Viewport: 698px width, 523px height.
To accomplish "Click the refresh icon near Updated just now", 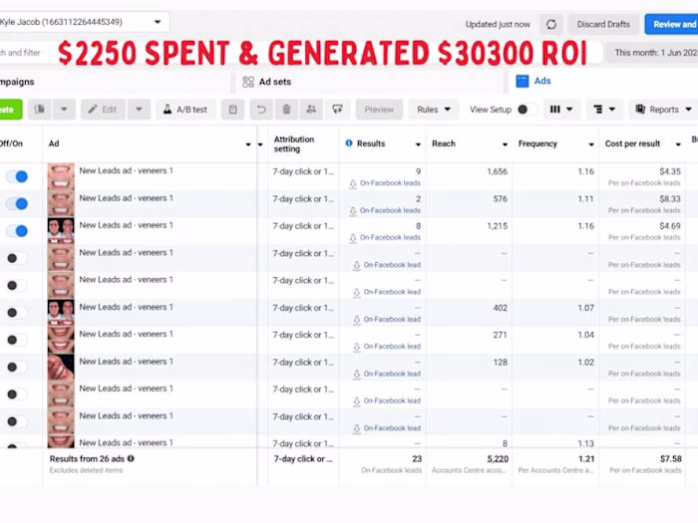I will (x=551, y=24).
